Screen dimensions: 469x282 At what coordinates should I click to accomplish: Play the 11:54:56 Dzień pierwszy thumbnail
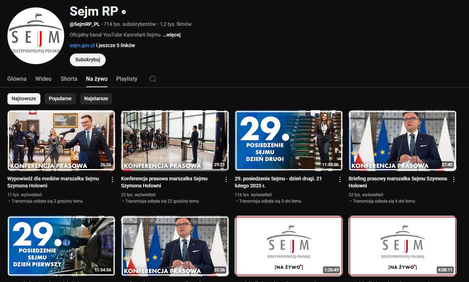coord(61,246)
